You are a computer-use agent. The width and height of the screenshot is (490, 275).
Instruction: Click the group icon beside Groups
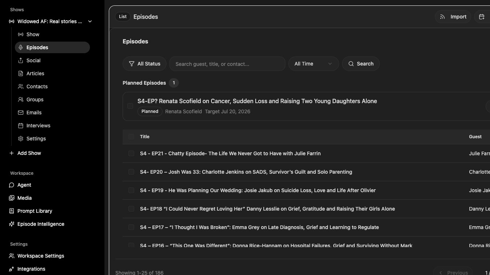click(21, 100)
